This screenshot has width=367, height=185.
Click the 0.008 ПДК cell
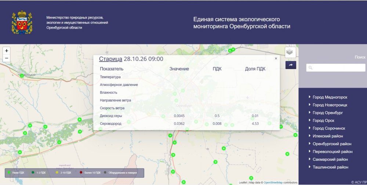click(217, 123)
